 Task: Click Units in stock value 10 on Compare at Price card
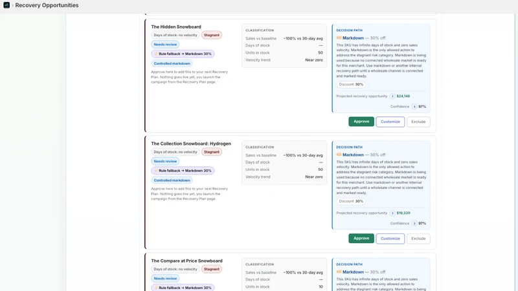point(321,286)
